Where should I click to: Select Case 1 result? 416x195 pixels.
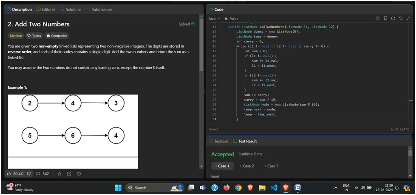point(222,166)
